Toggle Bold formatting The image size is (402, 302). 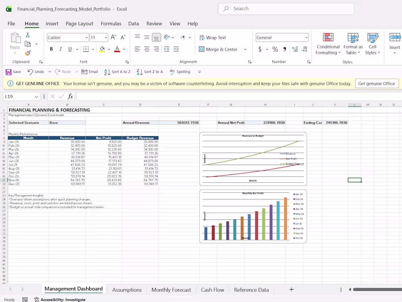tap(51, 49)
